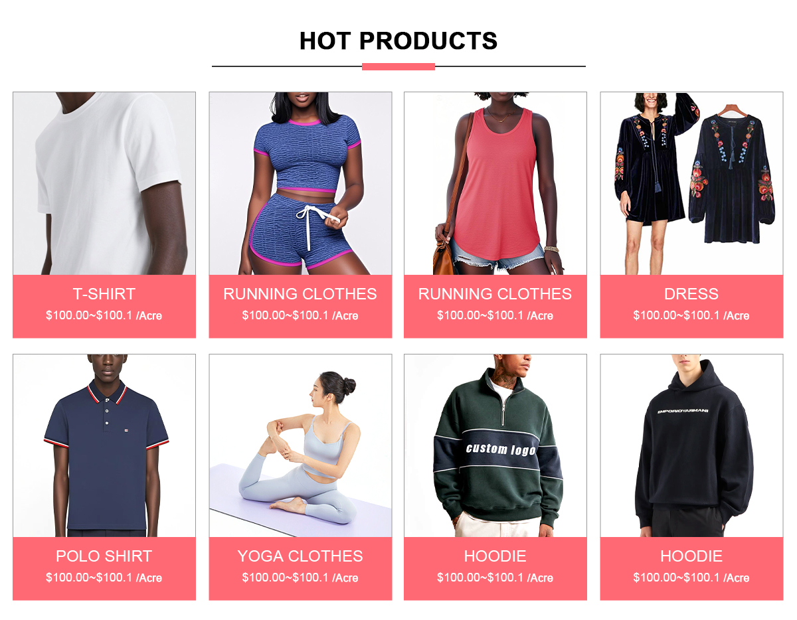Click the HOT PRODUCTS heading
Viewport: 797px width, 620px height.
(398, 41)
